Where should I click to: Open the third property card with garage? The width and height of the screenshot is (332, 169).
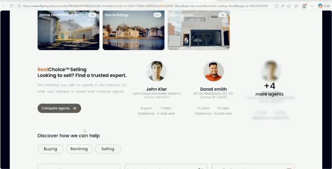click(199, 30)
